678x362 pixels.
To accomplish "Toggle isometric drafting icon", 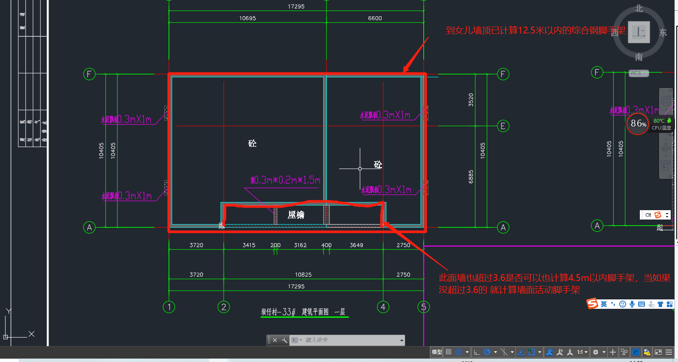I will tap(504, 352).
